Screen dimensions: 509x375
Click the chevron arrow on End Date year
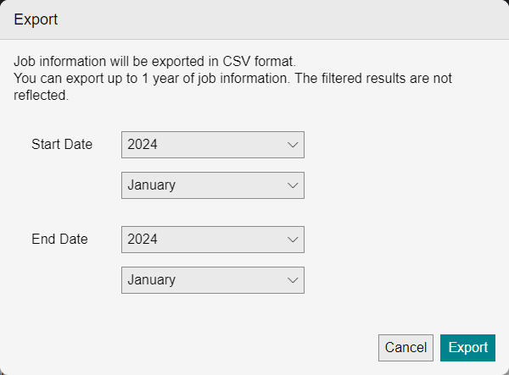coord(293,240)
